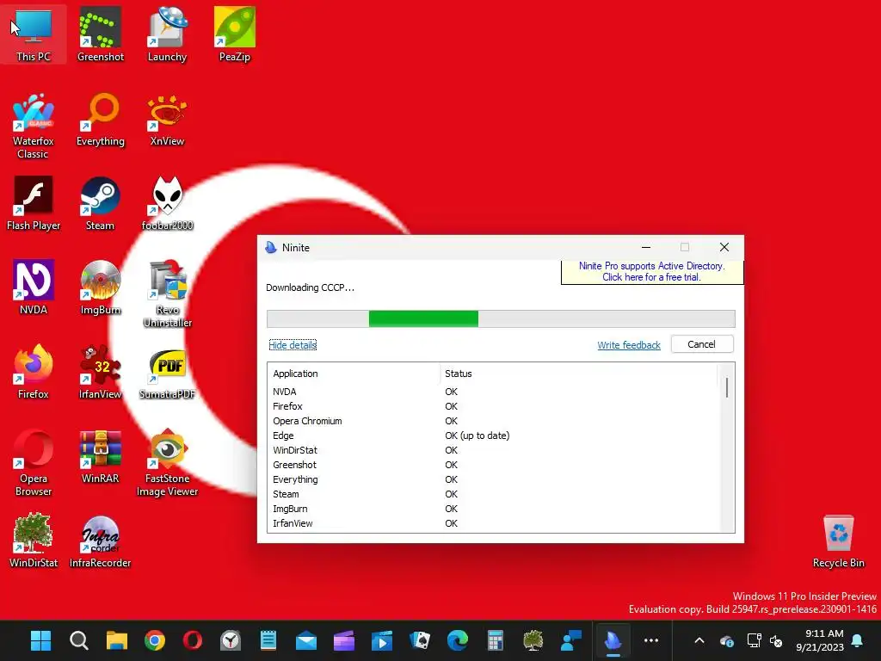Launch Steam from desktop
The image size is (881, 661).
point(101,204)
